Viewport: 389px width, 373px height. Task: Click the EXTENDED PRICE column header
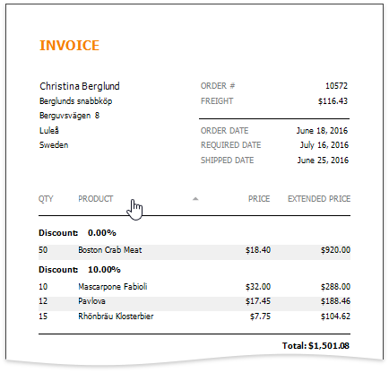pyautogui.click(x=319, y=199)
